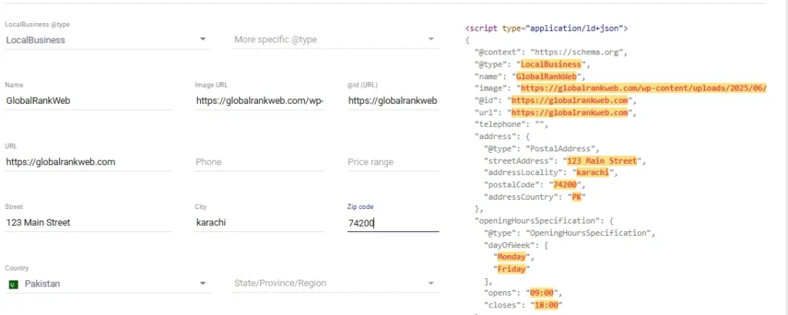Click the highlighted "karachi" value in the code
Screen dimensions: 788x315
[x=593, y=173]
